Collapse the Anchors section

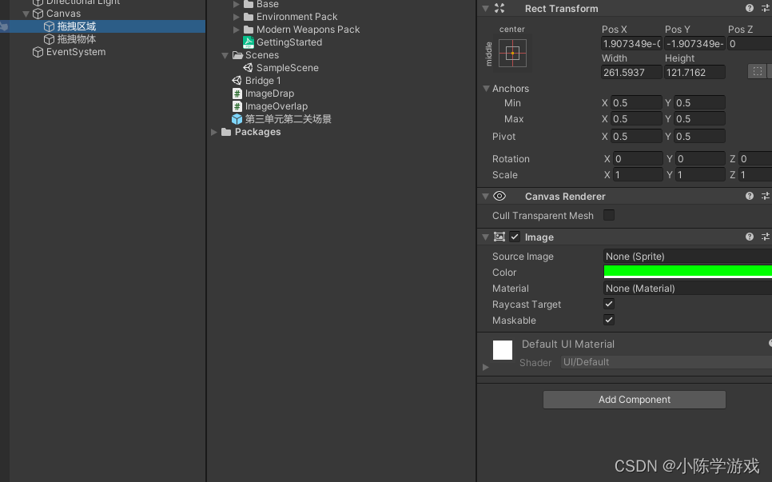[x=487, y=88]
